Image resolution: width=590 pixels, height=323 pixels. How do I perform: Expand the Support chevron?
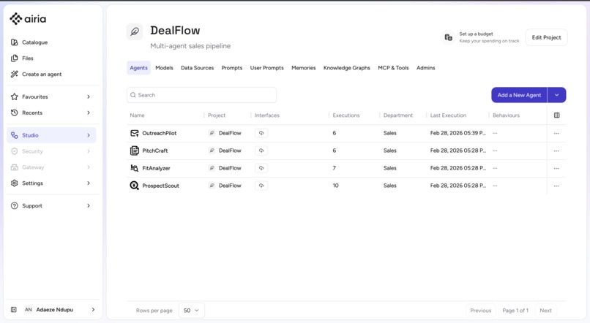89,205
